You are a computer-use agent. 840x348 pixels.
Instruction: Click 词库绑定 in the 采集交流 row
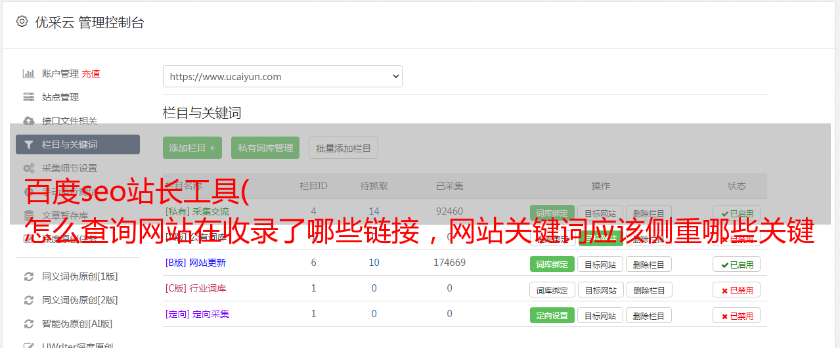552,213
